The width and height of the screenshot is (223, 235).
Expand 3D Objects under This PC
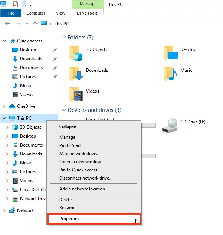[7, 127]
